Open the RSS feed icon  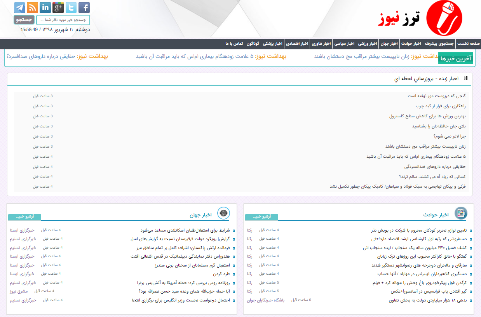point(32,7)
